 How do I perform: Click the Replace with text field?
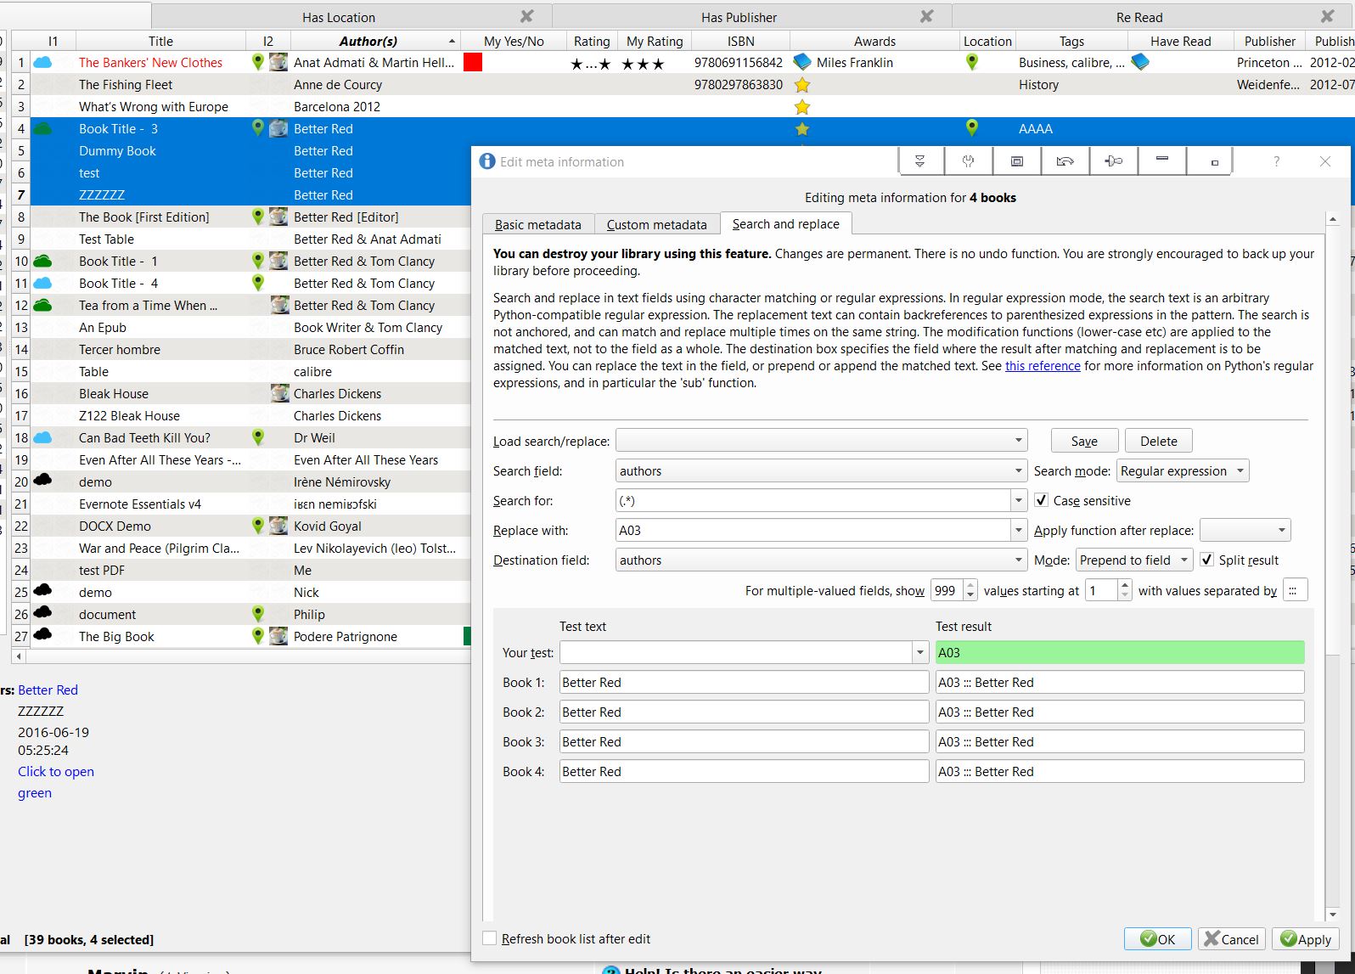(812, 531)
